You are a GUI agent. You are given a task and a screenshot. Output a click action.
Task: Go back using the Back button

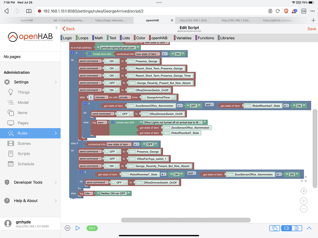(x=68, y=29)
